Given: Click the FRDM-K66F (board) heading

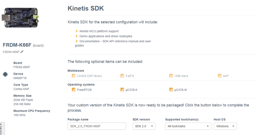Looking at the screenshot, I should 23,45.
